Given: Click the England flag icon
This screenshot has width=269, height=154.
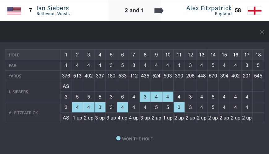Looking at the screenshot, I should click(254, 11).
